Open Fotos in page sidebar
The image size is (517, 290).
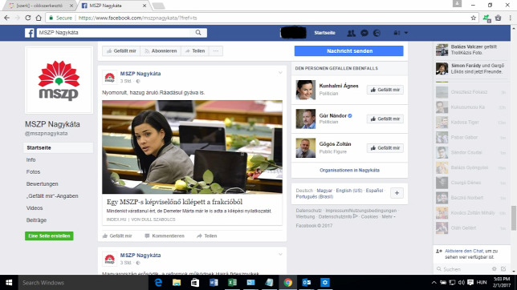click(33, 171)
